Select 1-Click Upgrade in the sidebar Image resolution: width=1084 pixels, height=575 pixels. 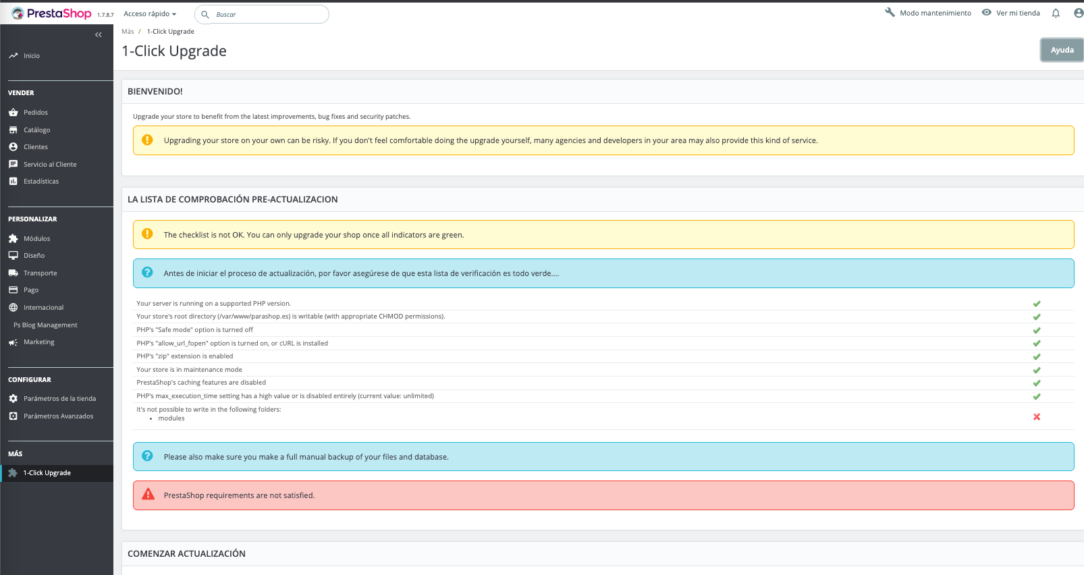(57, 473)
